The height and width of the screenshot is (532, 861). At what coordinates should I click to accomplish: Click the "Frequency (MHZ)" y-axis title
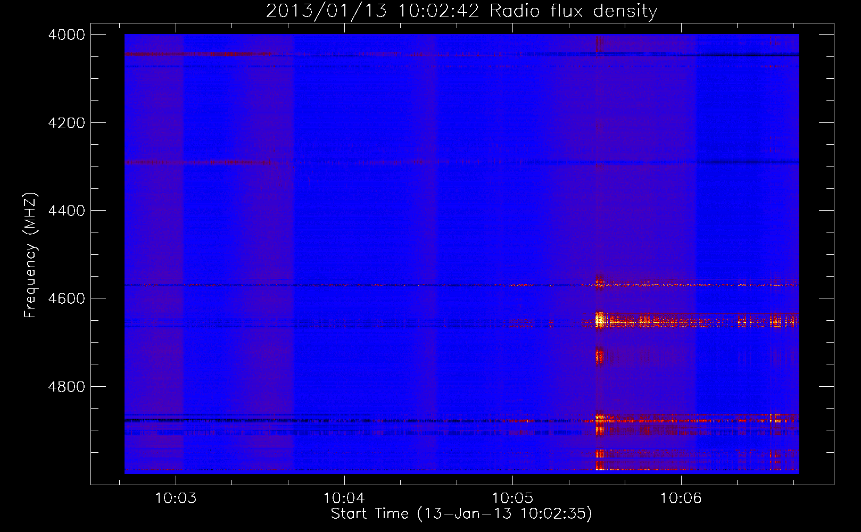pos(31,255)
